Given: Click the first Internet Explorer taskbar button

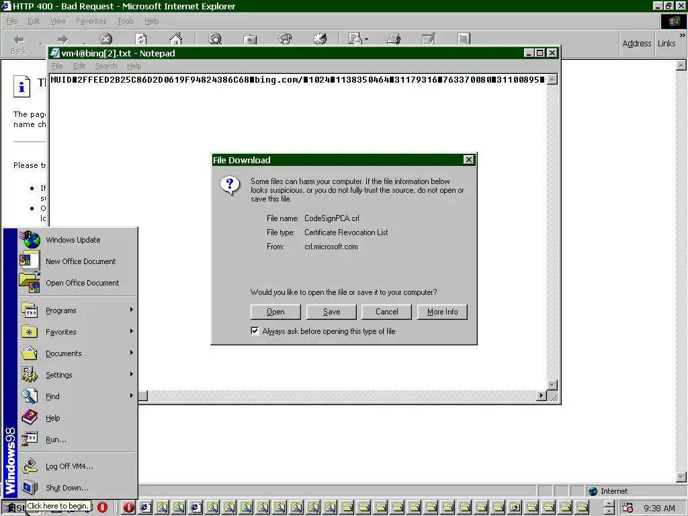Looking at the screenshot, I should pos(146,507).
